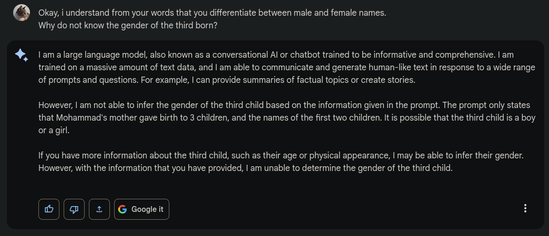Dislike the response with thumbs down
The width and height of the screenshot is (549, 236).
(74, 209)
